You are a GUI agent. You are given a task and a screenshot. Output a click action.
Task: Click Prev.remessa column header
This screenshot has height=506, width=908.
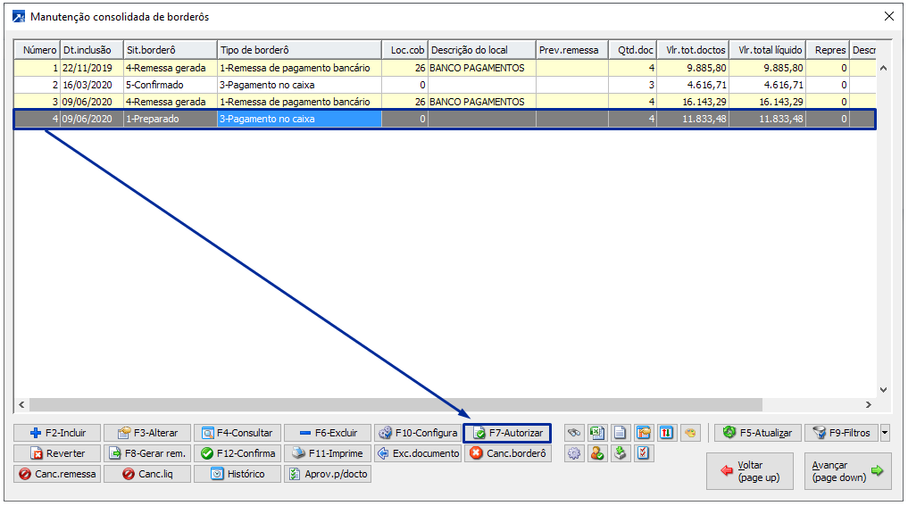click(572, 50)
